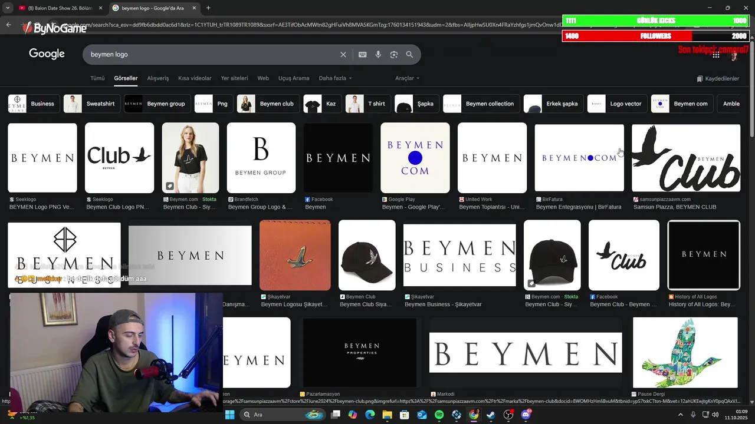The image size is (755, 424).
Task: Open the Araçlar tools dropdown
Action: tap(408, 78)
